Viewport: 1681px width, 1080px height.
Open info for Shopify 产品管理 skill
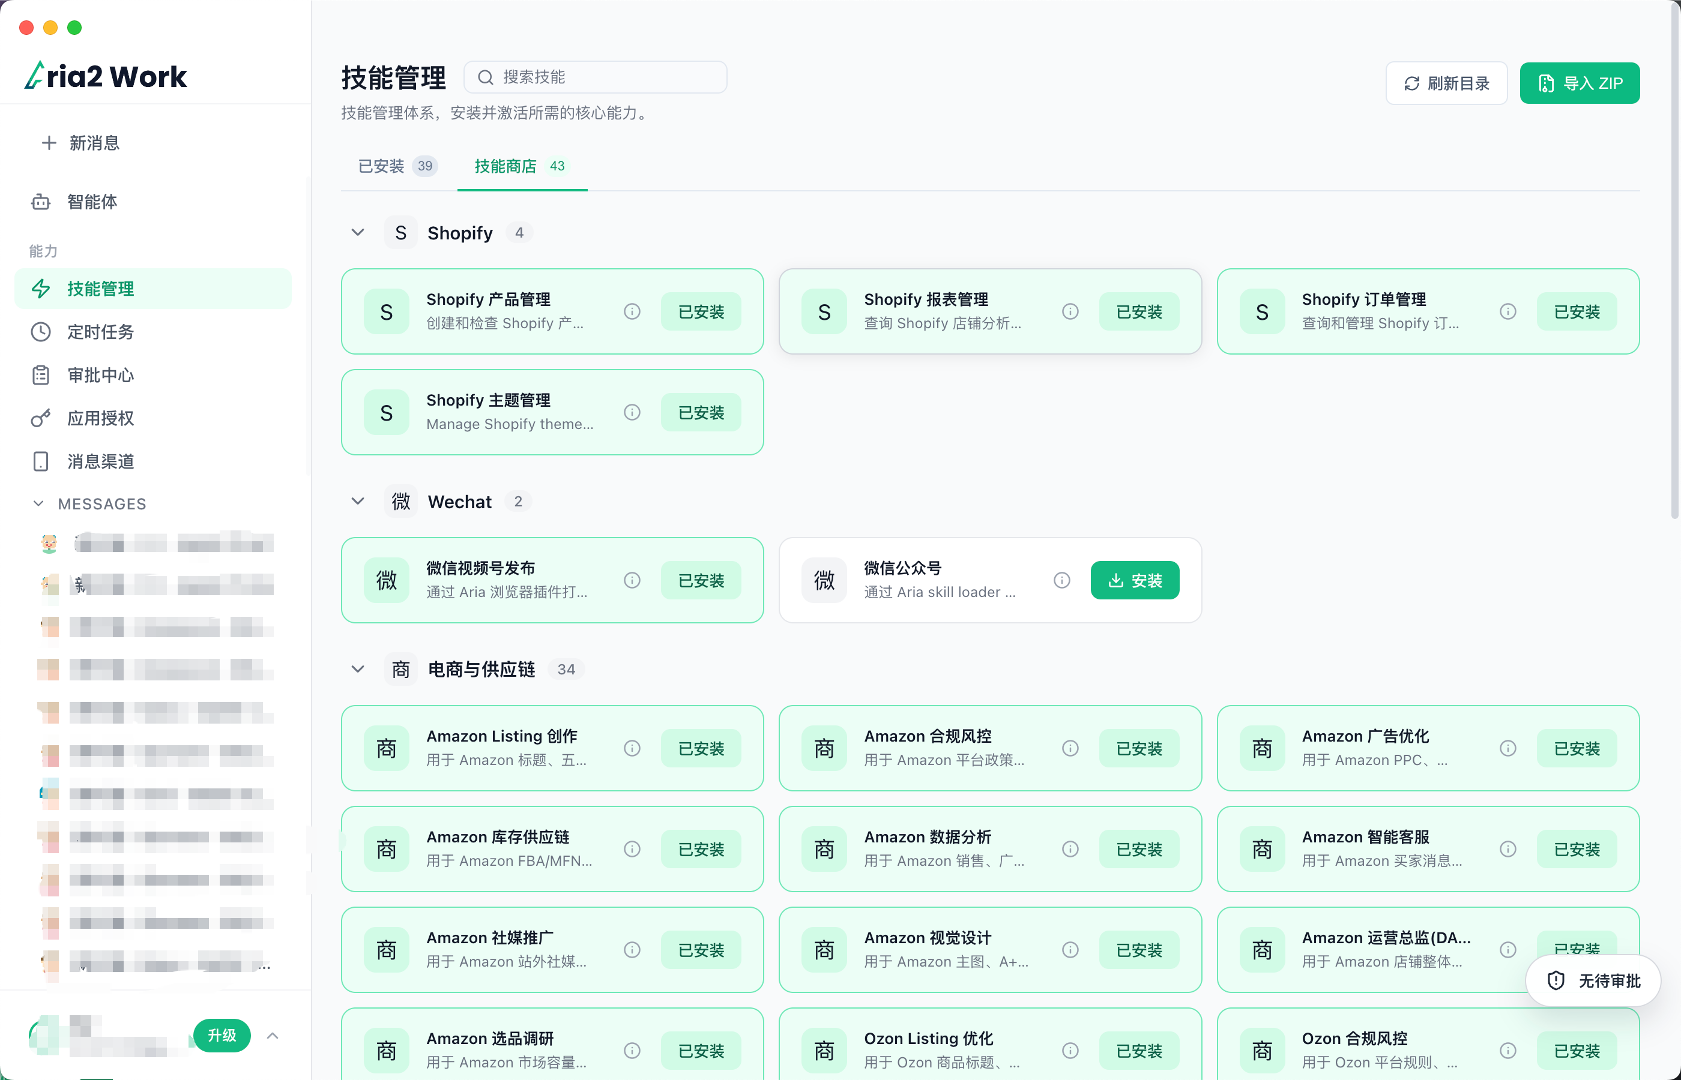coord(632,311)
